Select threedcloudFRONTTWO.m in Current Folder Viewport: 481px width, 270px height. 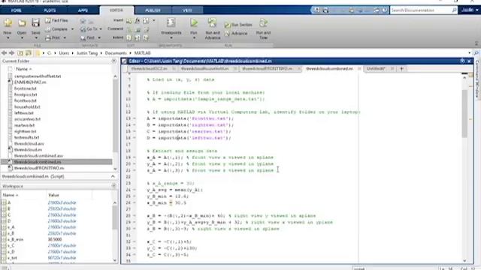click(x=39, y=168)
